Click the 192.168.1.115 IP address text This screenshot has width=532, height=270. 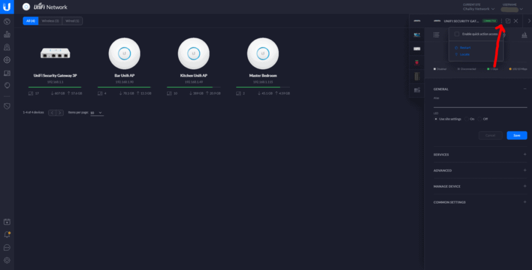[x=263, y=82]
